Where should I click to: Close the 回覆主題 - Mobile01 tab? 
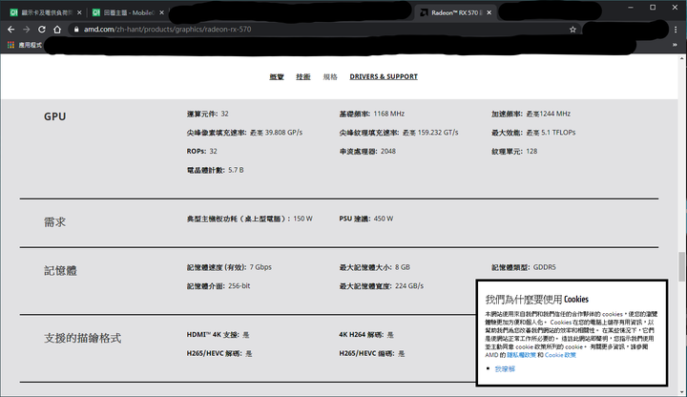(161, 12)
